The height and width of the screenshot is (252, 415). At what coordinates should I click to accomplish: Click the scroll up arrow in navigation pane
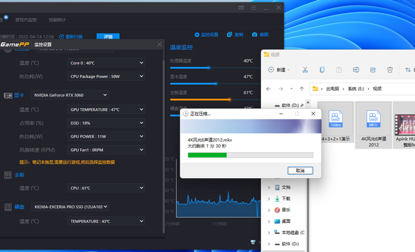point(308,102)
